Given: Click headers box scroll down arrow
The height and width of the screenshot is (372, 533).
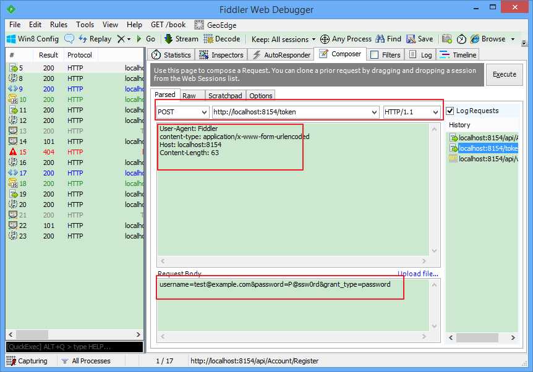Looking at the screenshot, I should tap(434, 251).
